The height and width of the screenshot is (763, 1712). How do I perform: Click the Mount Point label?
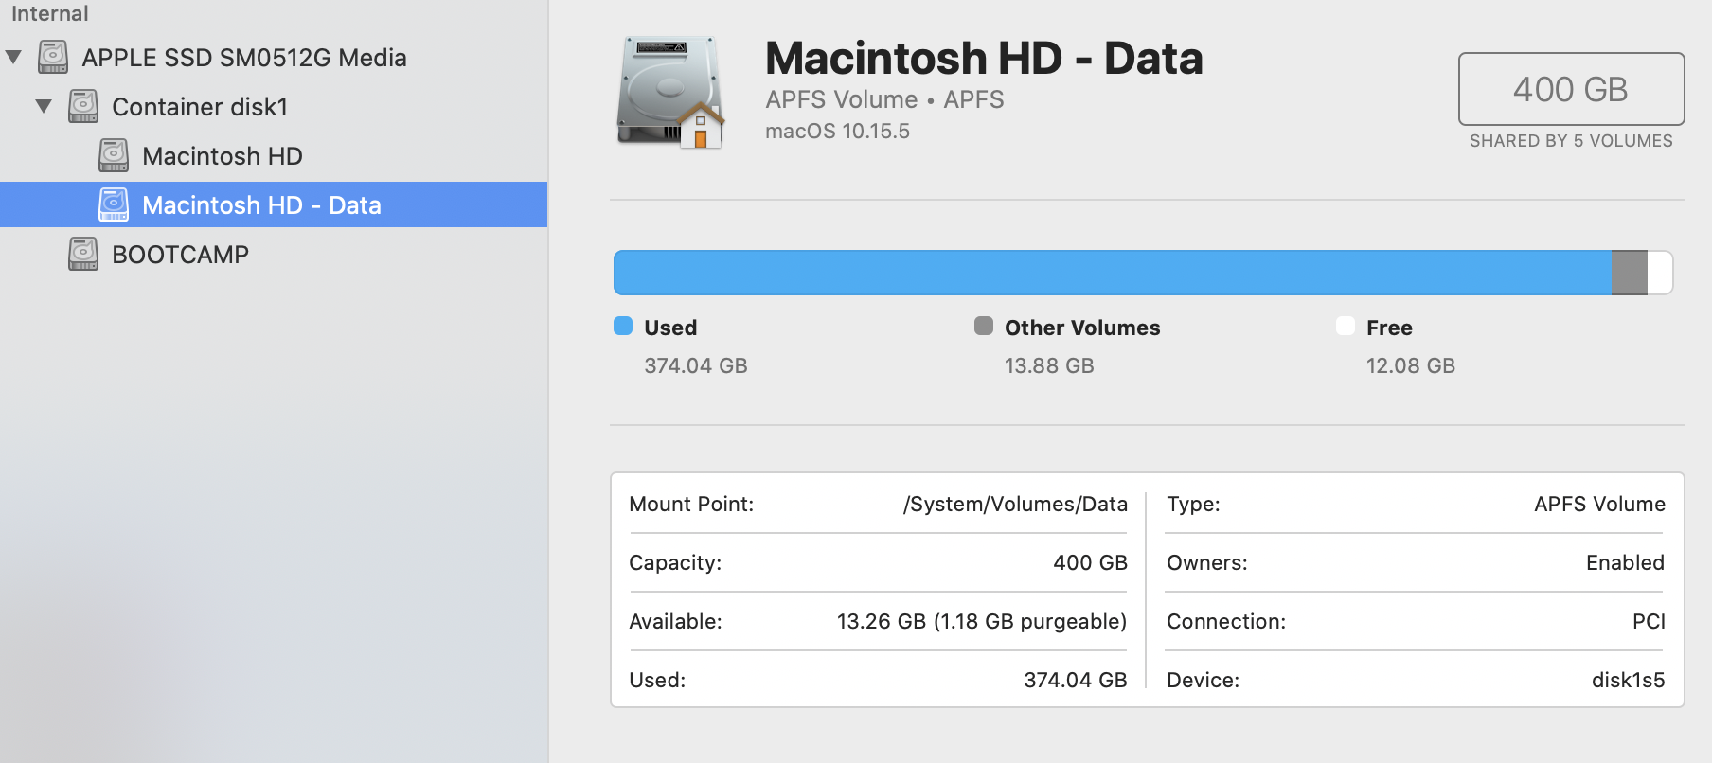[691, 504]
